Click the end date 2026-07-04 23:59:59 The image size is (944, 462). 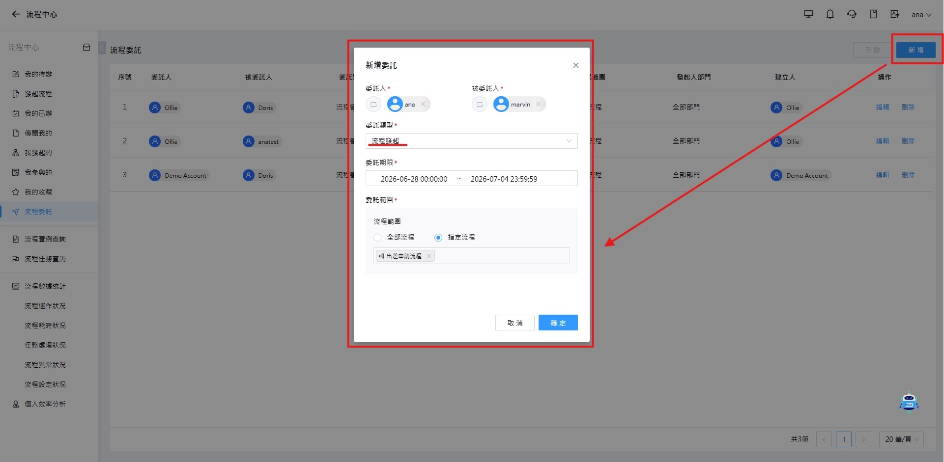[x=504, y=179]
